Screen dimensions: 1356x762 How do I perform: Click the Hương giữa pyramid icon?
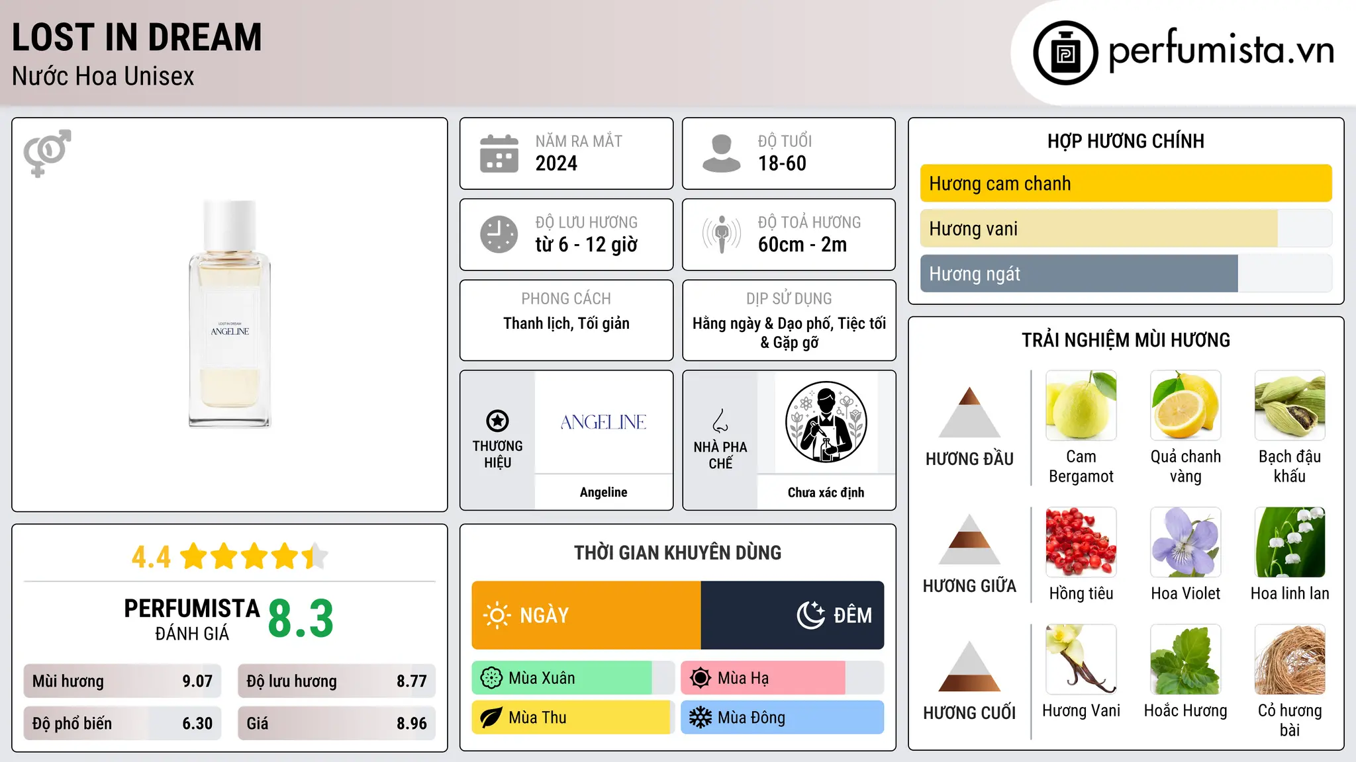pyautogui.click(x=969, y=539)
